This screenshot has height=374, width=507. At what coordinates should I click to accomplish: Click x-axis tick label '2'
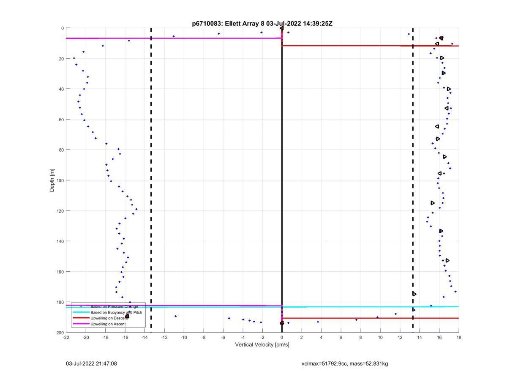pyautogui.click(x=302, y=337)
